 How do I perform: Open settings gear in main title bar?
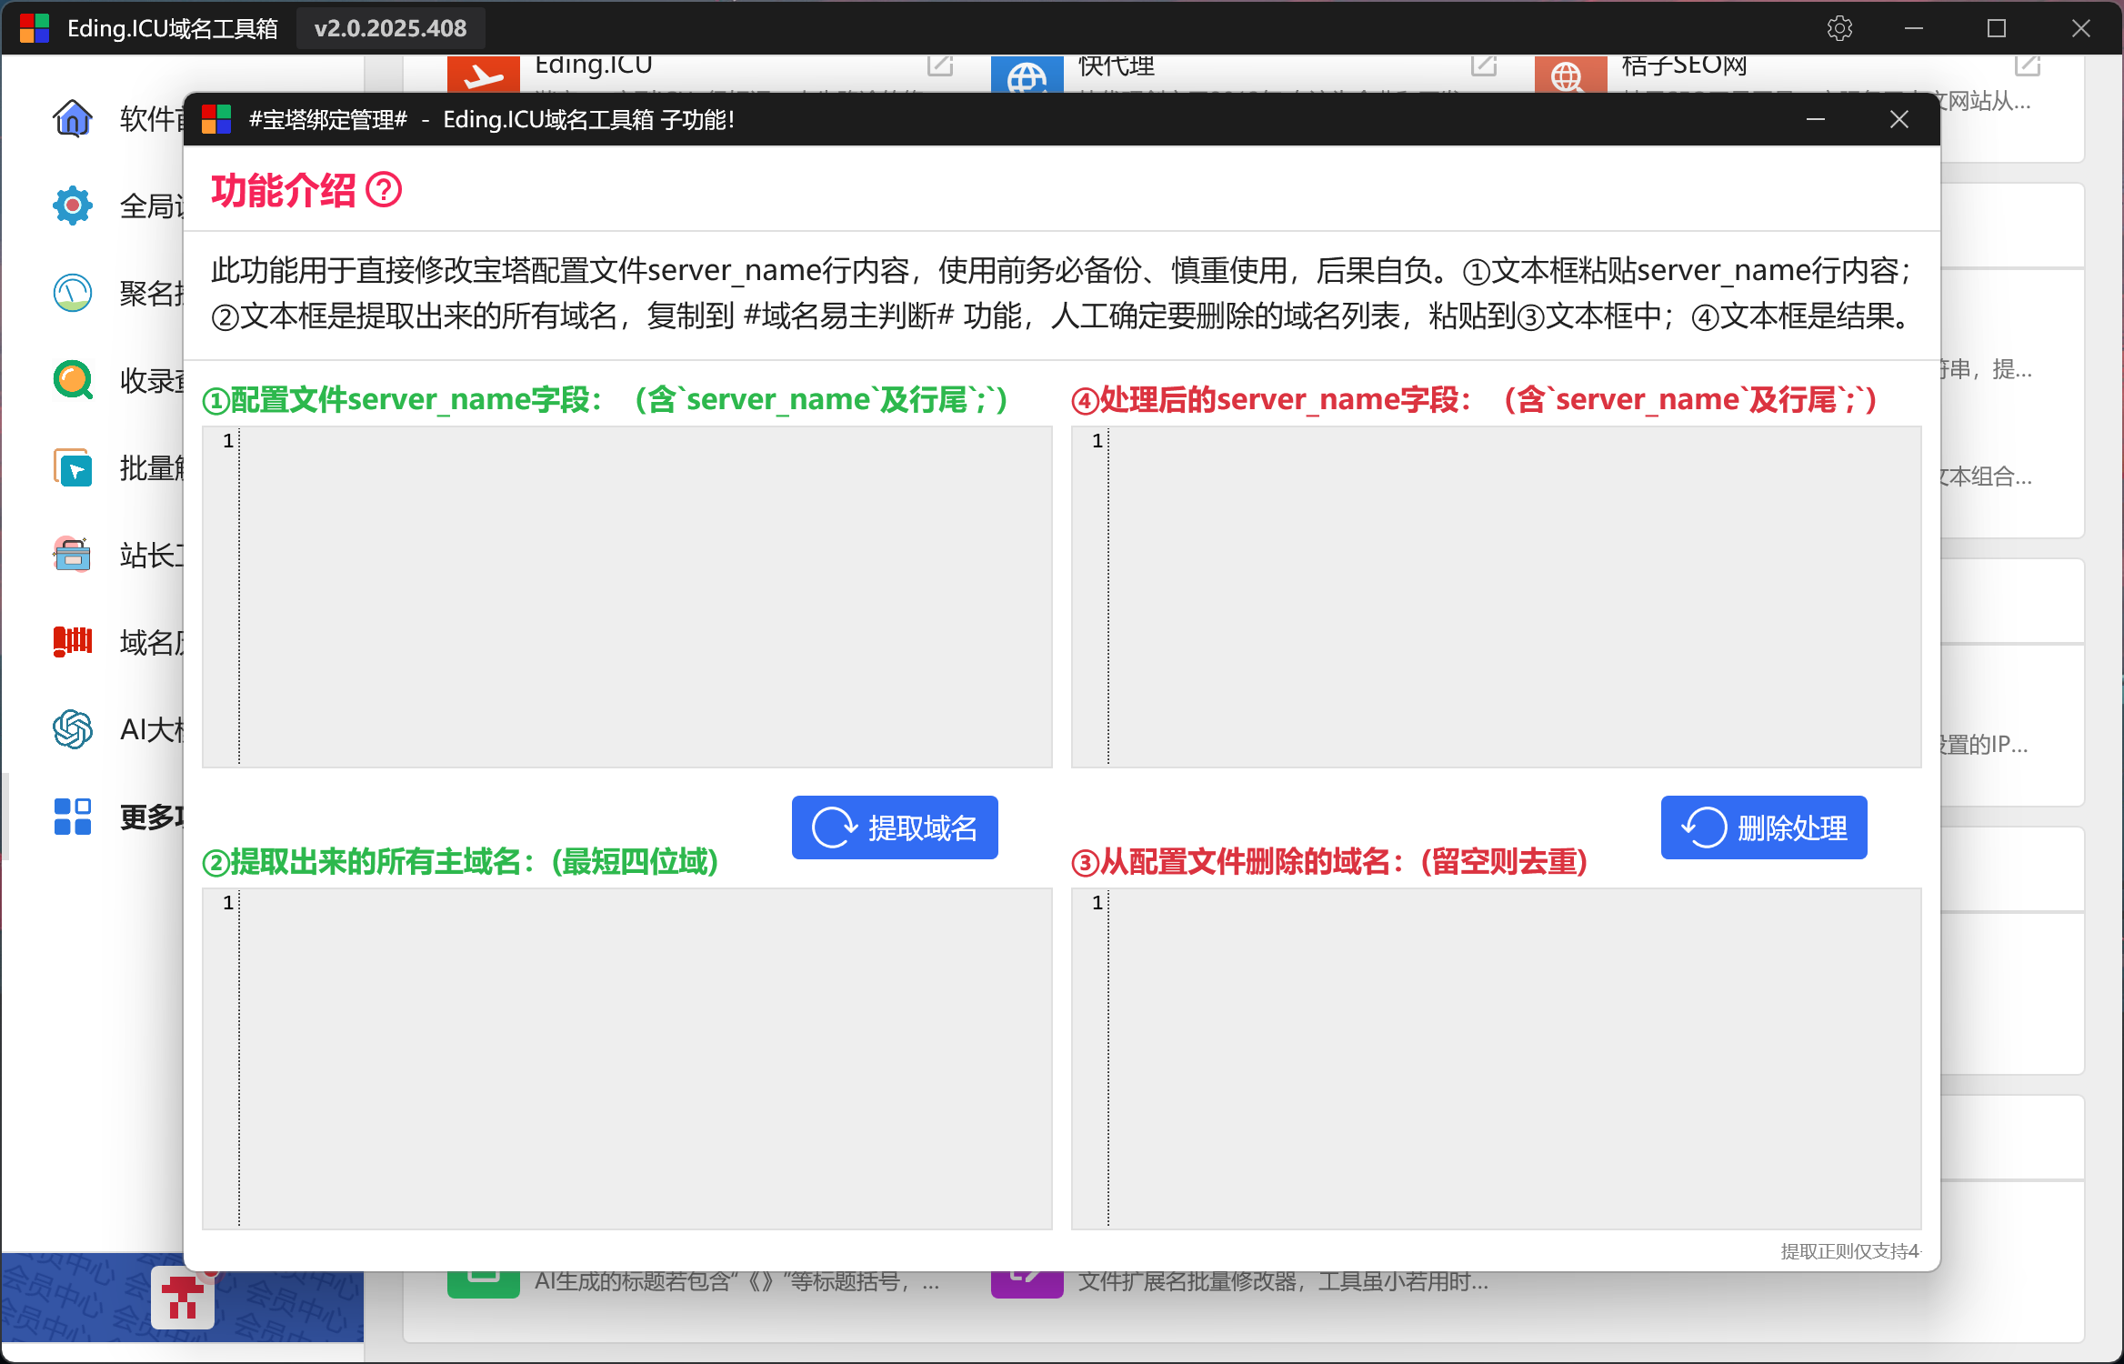1839,28
